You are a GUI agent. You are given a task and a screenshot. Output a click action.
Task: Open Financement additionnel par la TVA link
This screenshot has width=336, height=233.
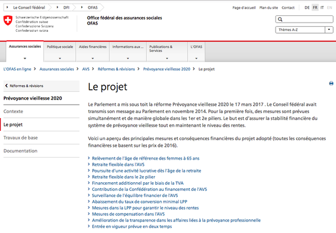pos(137,183)
